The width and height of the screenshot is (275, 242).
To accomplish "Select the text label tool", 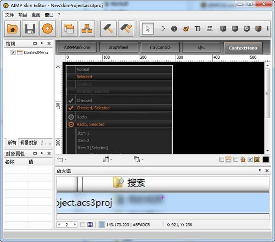I will [x=198, y=28].
